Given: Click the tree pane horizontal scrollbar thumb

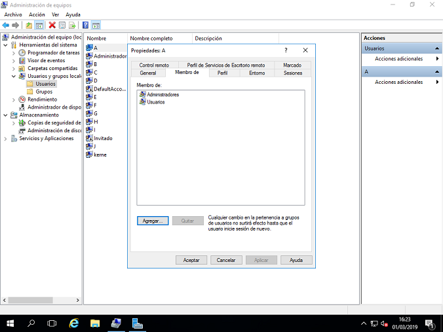Looking at the screenshot, I should (x=30, y=300).
